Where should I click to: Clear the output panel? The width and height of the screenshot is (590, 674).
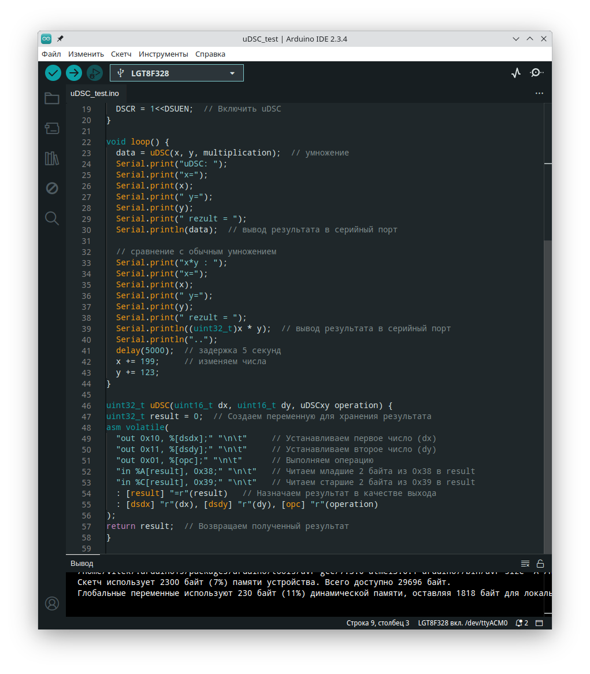coord(525,564)
